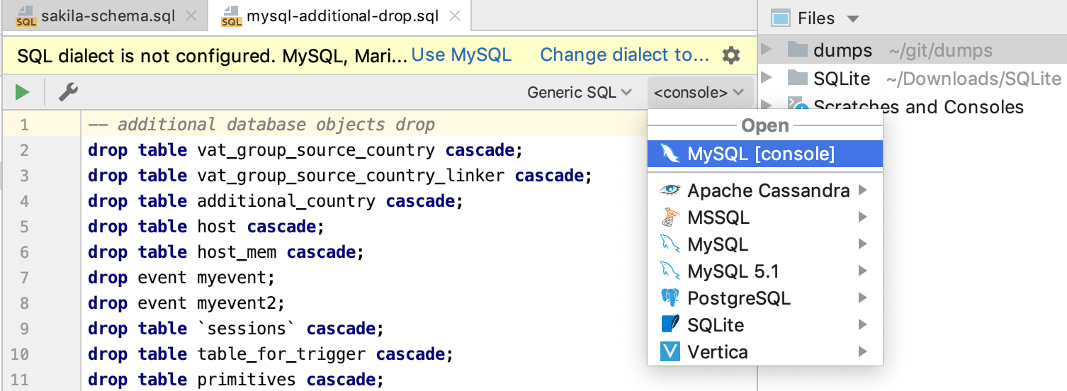Open settings with the wrench icon
This screenshot has width=1067, height=391.
68,92
